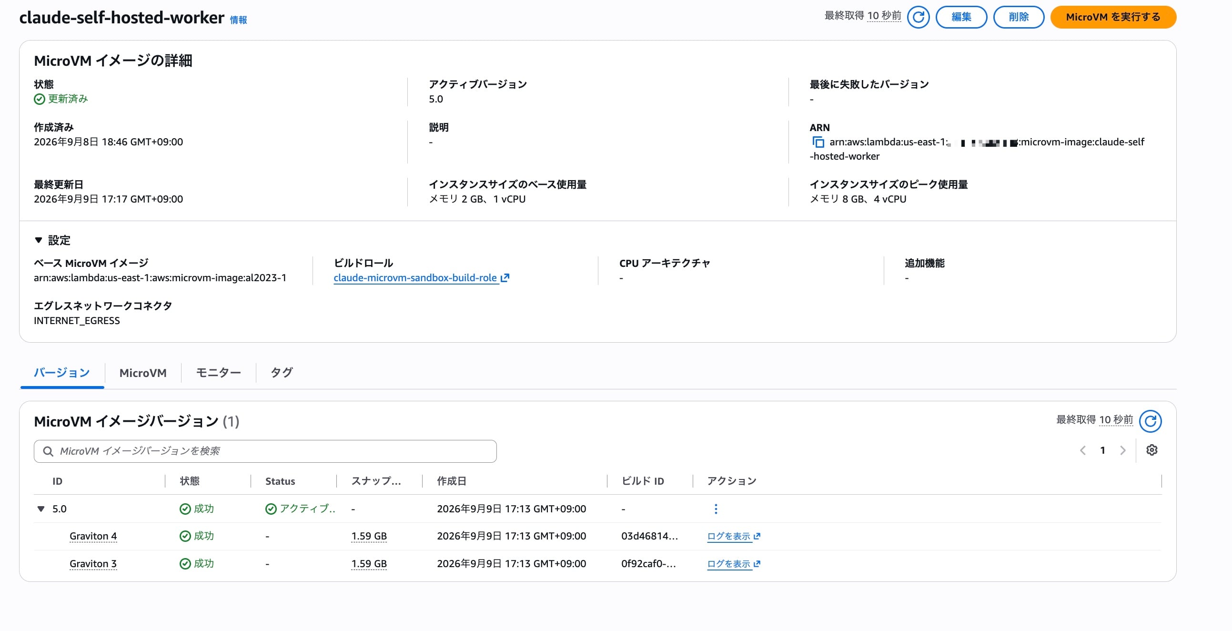Click the INTERNET_EGRESS value
1232x631 pixels.
[x=77, y=321]
